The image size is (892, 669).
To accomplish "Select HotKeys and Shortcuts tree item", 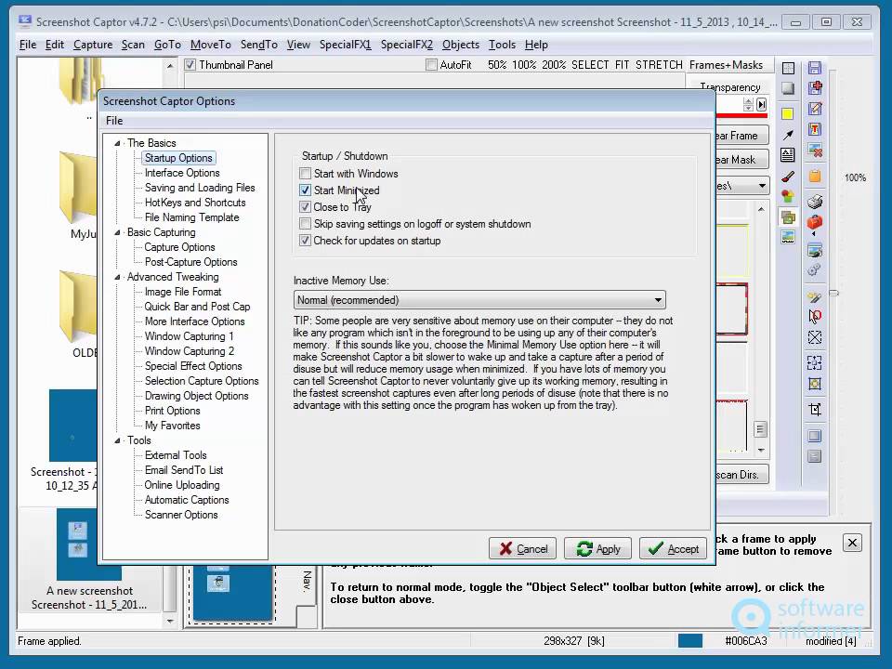I will (195, 203).
